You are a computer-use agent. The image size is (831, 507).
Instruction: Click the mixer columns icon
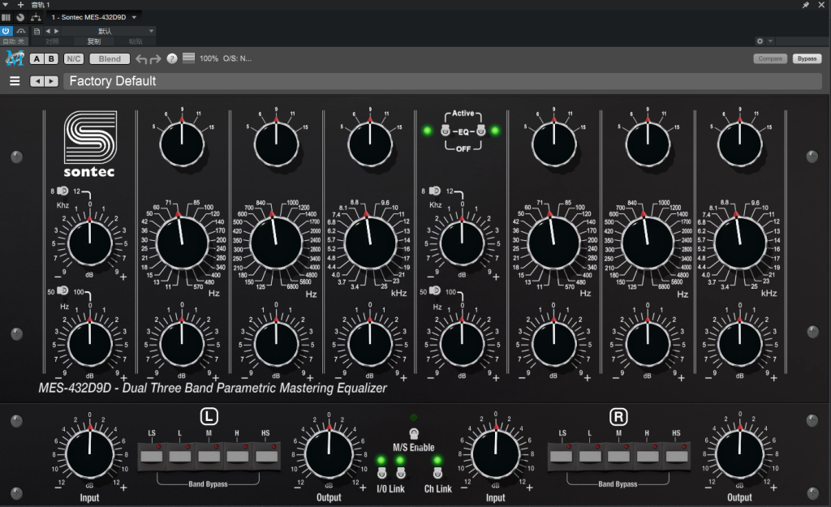pyautogui.click(x=6, y=17)
